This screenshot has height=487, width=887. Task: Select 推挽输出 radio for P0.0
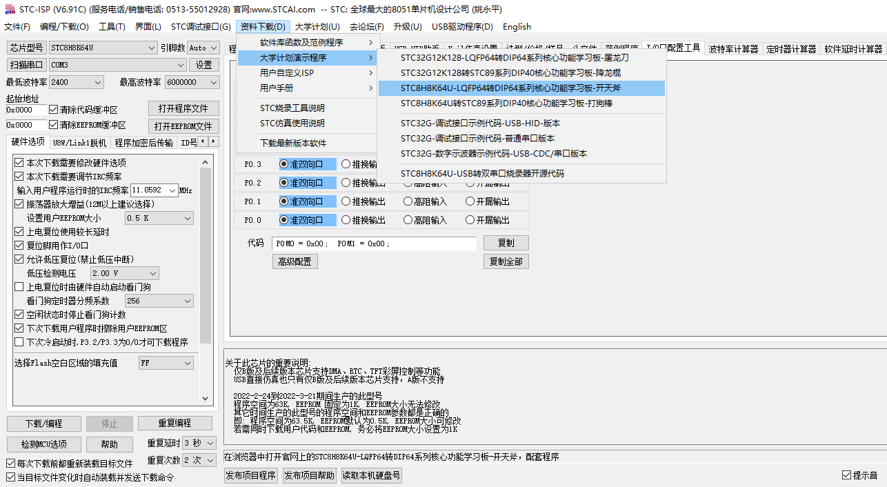tap(346, 220)
